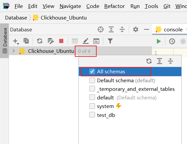
Task: Click line number 1 in console gutter
Action: pos(156,53)
